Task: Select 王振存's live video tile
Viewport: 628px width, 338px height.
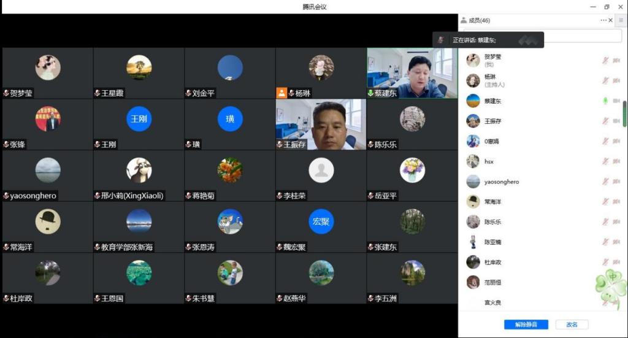Action: (321, 125)
